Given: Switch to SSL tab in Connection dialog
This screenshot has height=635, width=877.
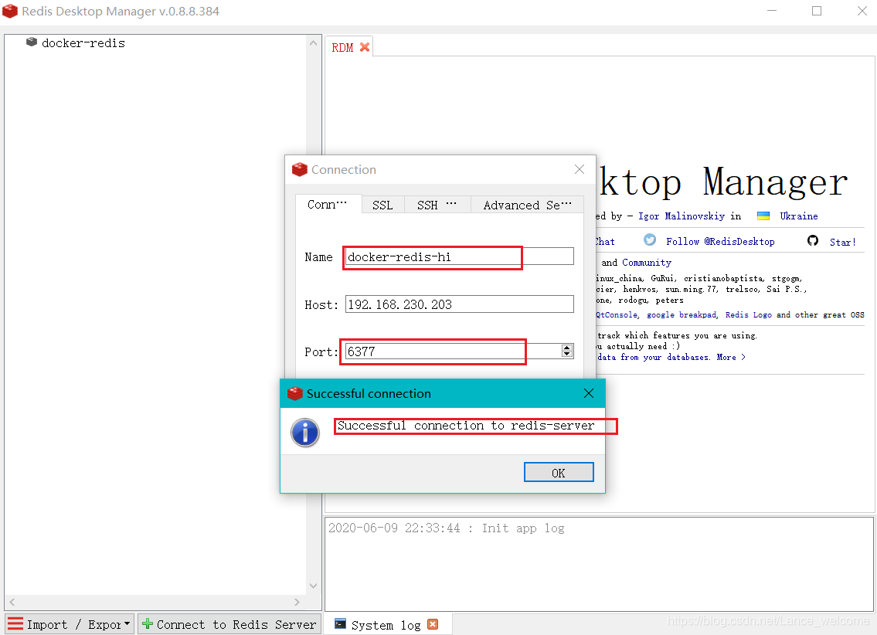Looking at the screenshot, I should 382,205.
